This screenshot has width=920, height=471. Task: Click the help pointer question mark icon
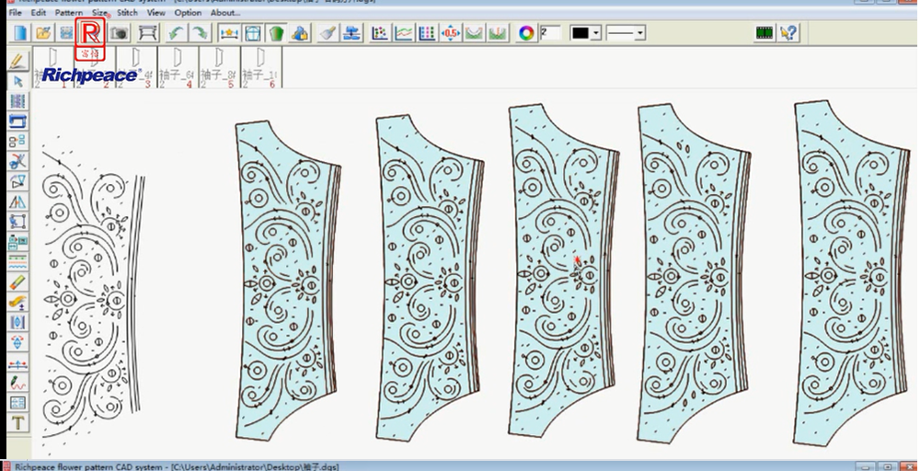pos(788,33)
